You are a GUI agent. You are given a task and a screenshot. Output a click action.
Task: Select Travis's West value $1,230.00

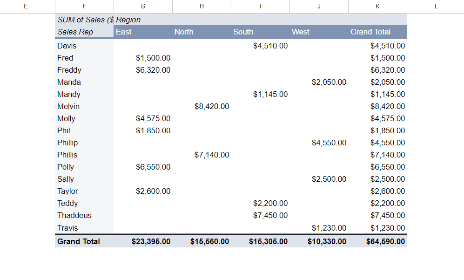coord(319,228)
